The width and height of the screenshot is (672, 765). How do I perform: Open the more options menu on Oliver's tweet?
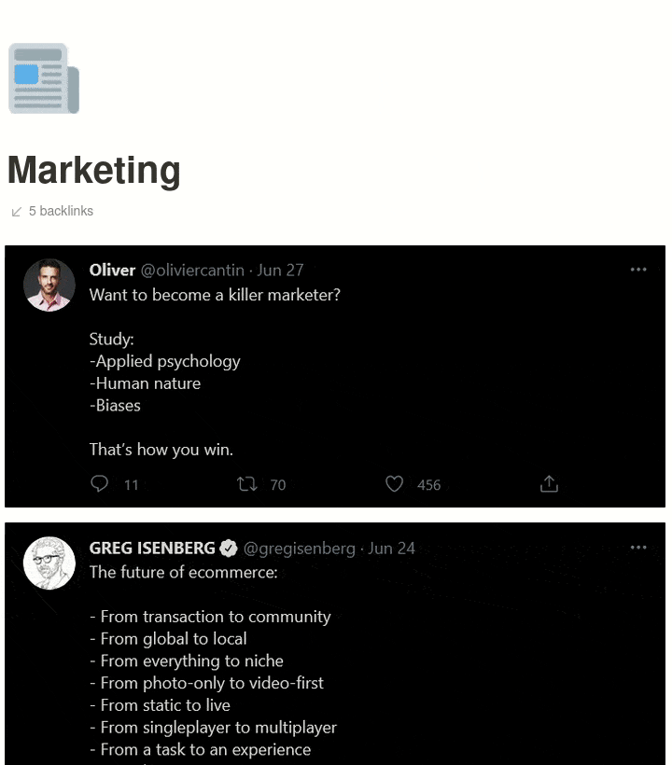coord(638,269)
